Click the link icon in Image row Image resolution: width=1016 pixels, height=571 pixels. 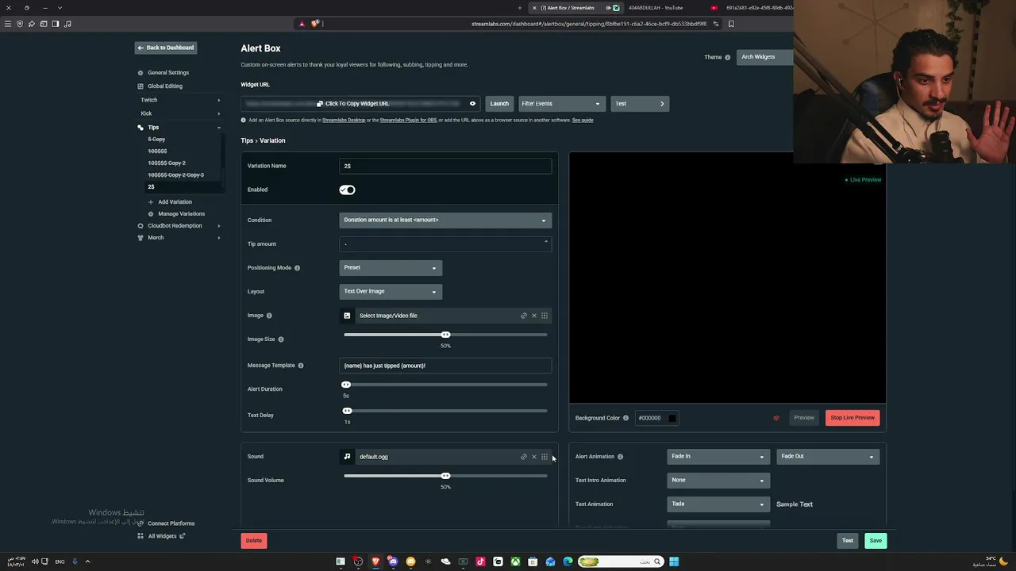coord(524,316)
